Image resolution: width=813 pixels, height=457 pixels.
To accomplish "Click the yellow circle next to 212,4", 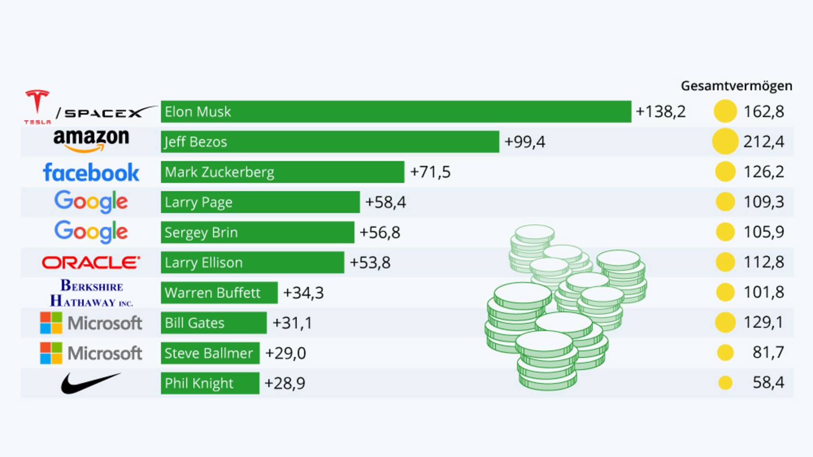I will click(725, 141).
